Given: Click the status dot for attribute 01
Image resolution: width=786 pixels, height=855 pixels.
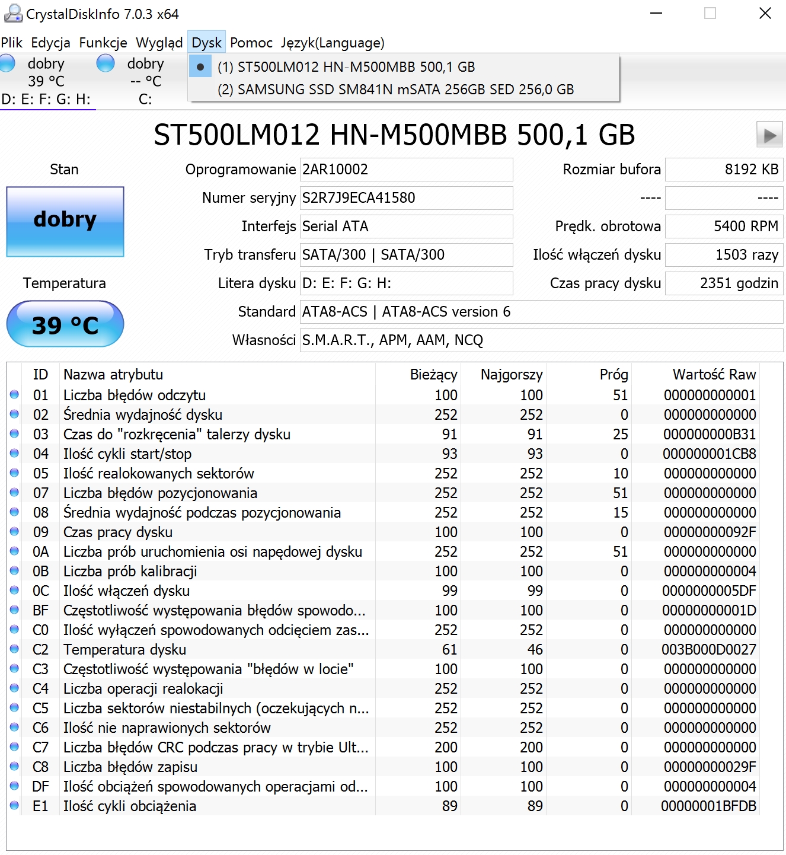Looking at the screenshot, I should coord(14,394).
